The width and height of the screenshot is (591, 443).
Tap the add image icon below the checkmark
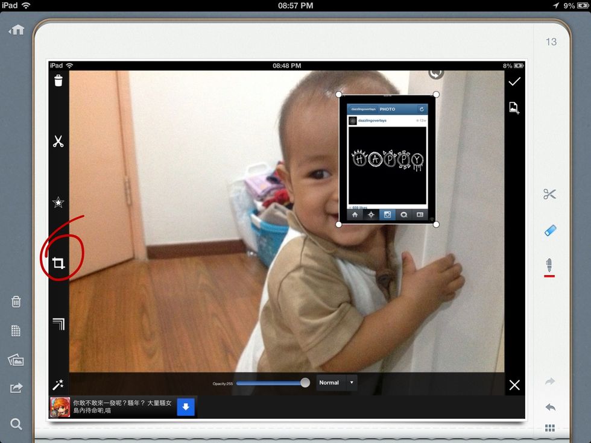click(x=514, y=108)
